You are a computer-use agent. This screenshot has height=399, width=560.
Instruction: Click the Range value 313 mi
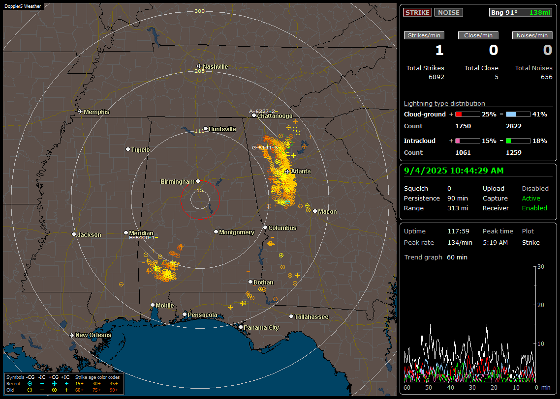pyautogui.click(x=458, y=208)
